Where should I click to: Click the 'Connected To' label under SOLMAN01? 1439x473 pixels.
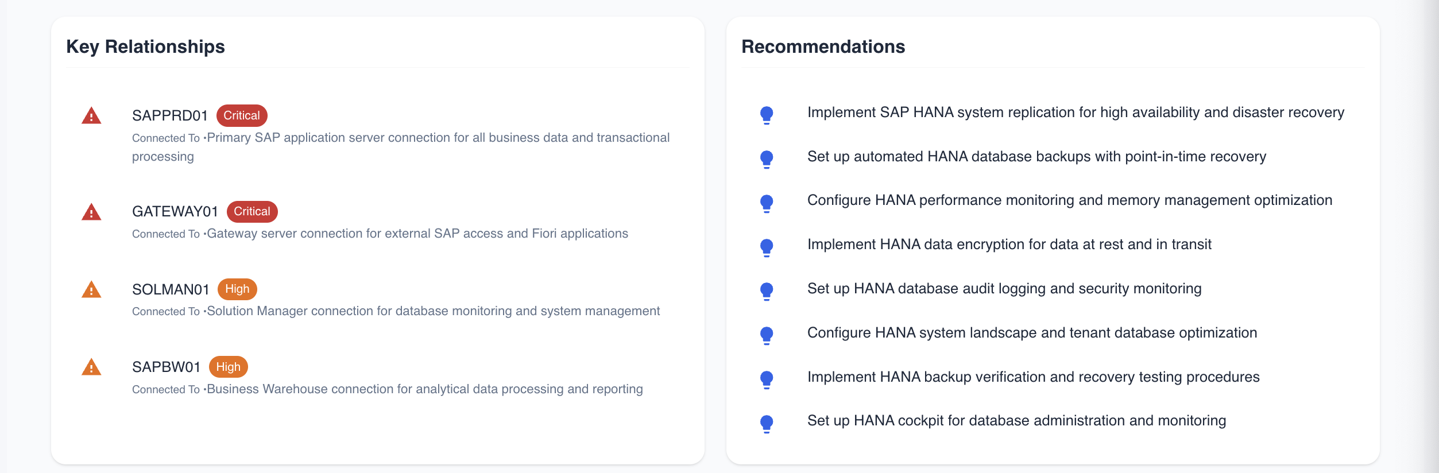coord(166,312)
